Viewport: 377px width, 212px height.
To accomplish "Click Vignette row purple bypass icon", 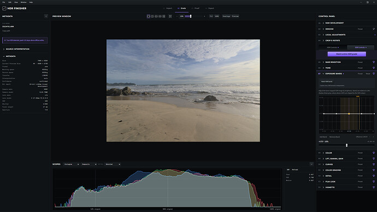I will (374, 187).
